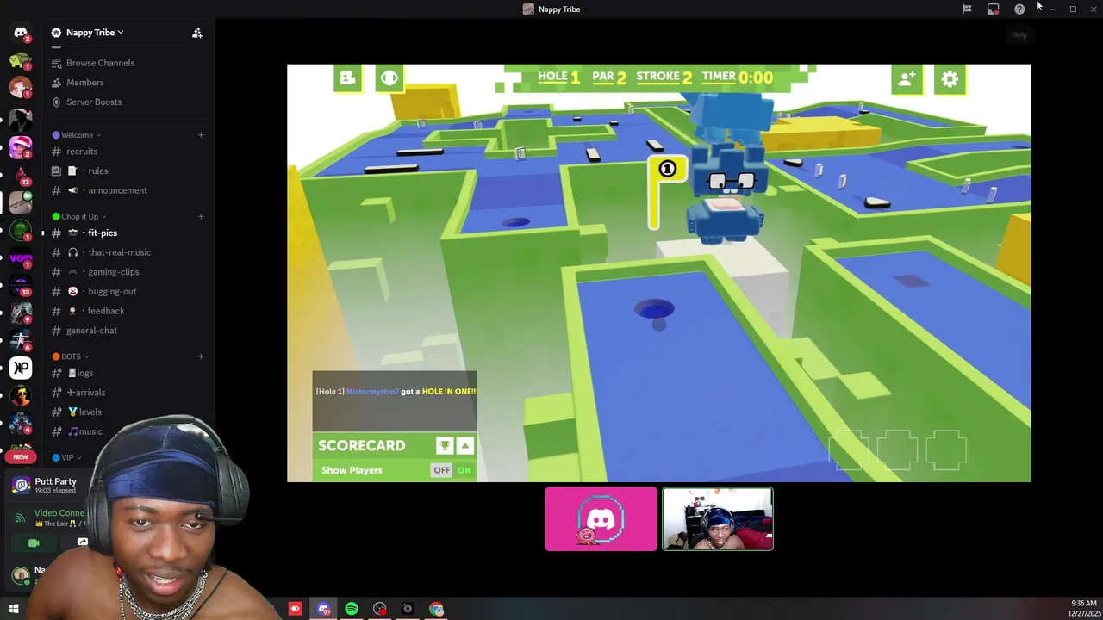Open the camera view icon in Putt Party
The width and height of the screenshot is (1103, 620).
click(347, 78)
